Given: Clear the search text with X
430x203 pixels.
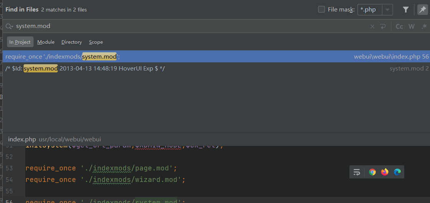Looking at the screenshot, I should [372, 26].
